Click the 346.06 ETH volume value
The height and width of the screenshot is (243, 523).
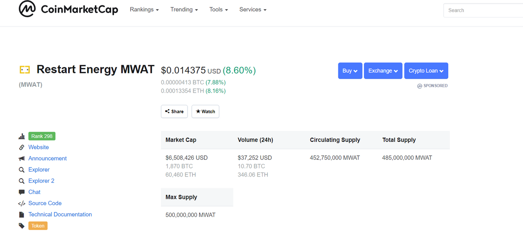click(253, 175)
